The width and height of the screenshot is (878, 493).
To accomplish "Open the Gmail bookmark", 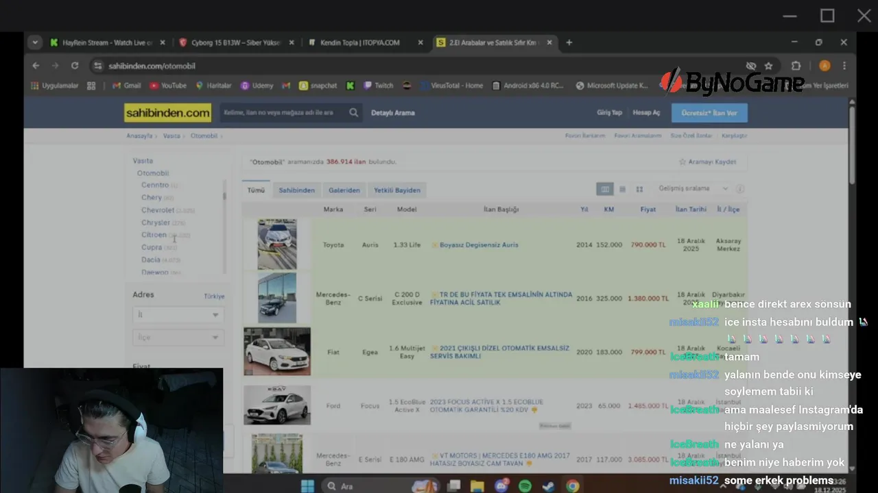I will point(126,86).
